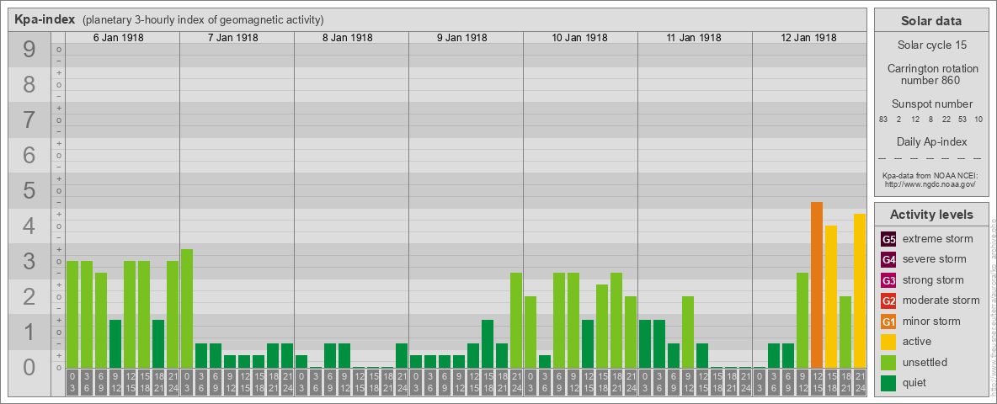
Task: Click the Kpa-index chart title
Action: [45, 19]
